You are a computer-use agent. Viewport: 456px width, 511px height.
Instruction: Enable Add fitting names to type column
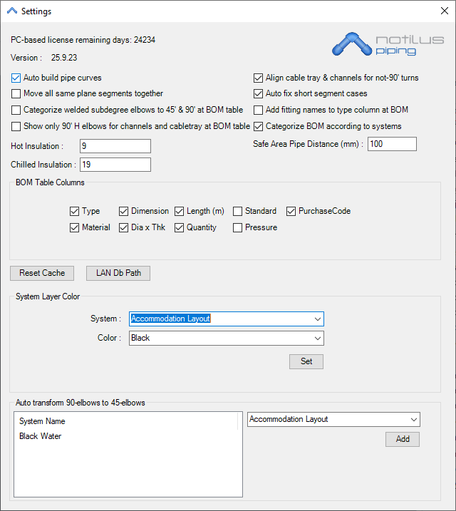pyautogui.click(x=259, y=110)
